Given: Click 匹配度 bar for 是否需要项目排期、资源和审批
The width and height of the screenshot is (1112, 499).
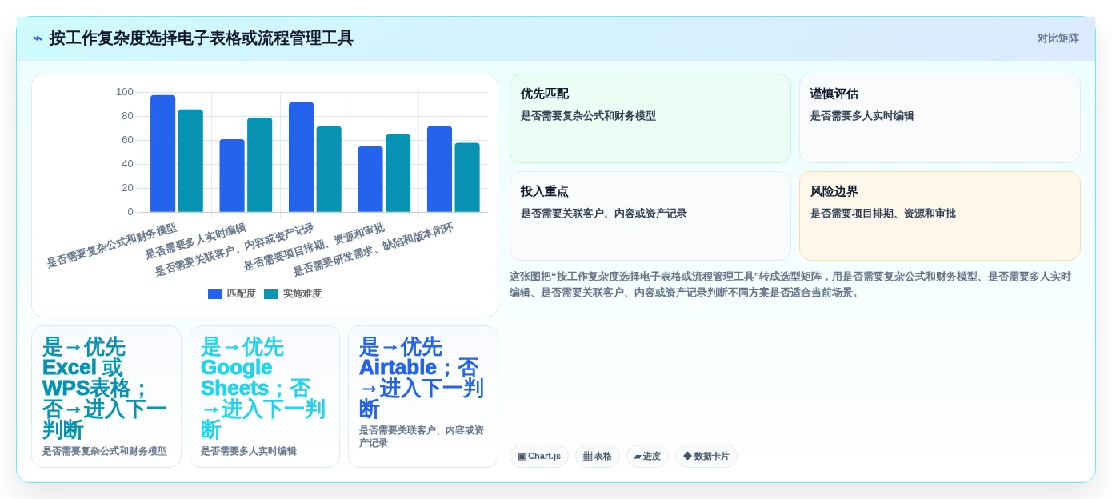Looking at the screenshot, I should click(x=370, y=179).
